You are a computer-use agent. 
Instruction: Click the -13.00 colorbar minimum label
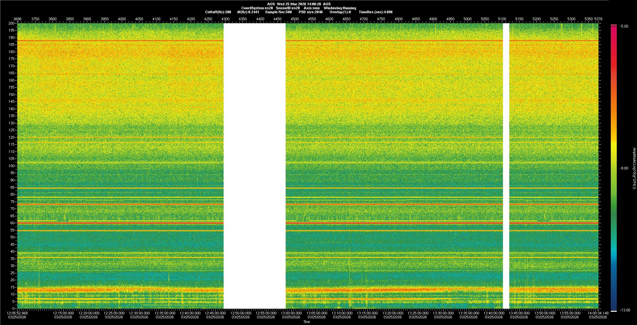(x=625, y=310)
